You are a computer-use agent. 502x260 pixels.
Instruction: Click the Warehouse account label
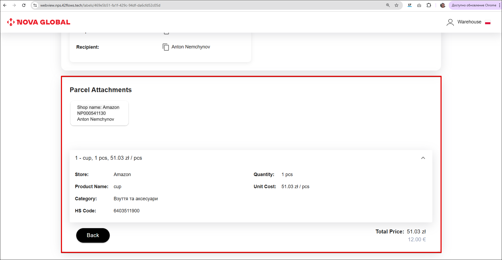coord(469,22)
